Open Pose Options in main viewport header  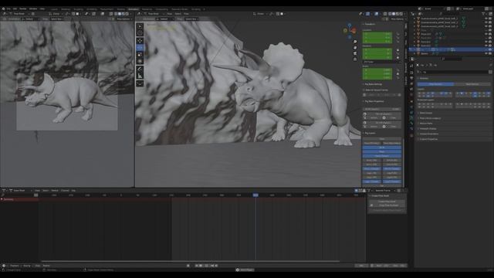click(398, 19)
